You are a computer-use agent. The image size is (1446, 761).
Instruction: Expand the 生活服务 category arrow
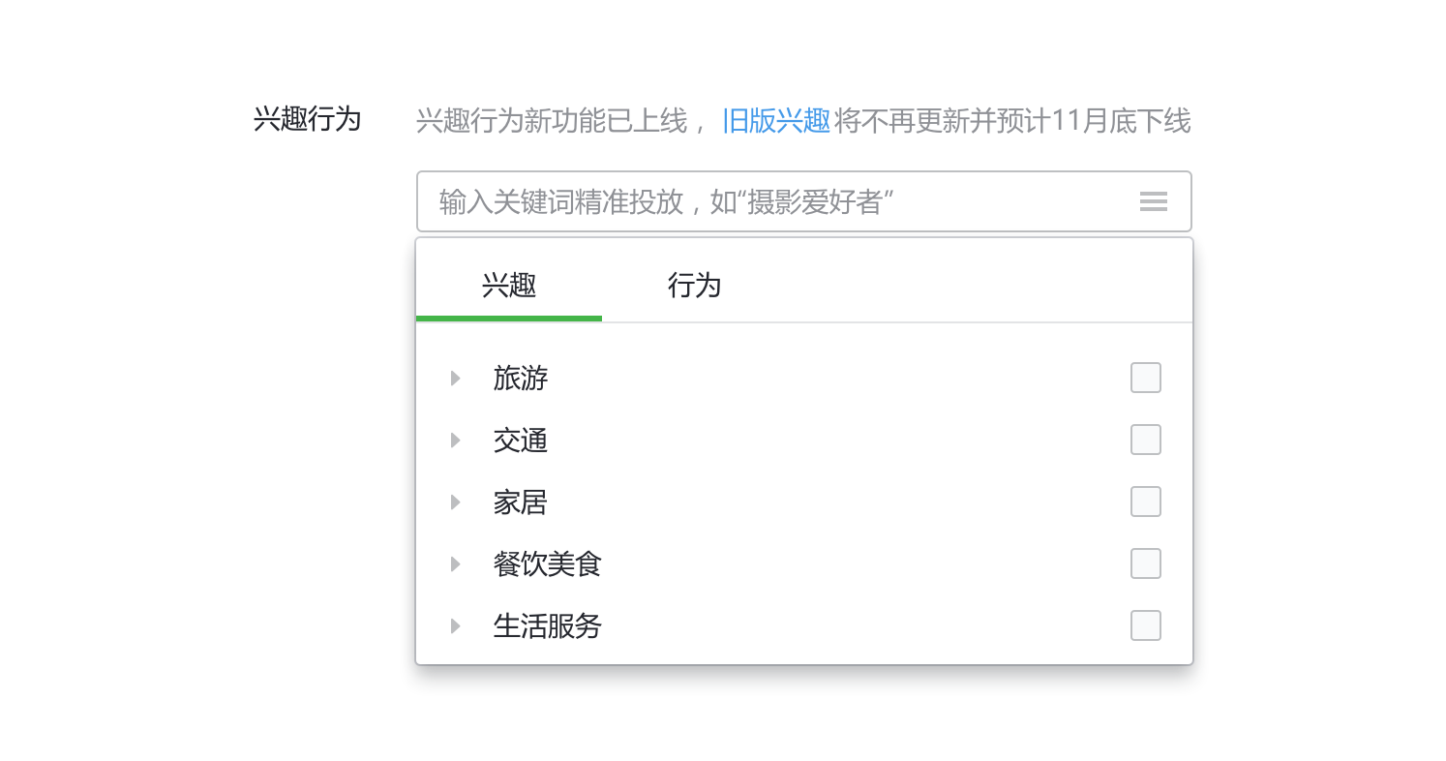point(455,625)
